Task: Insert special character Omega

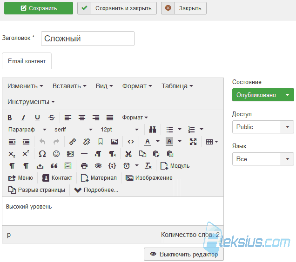Action: pos(42,154)
